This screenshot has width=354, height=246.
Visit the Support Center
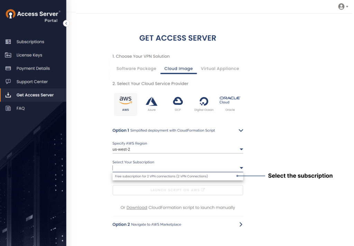pos(32,82)
